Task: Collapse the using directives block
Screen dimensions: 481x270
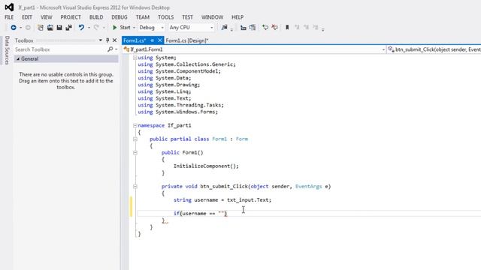Action: [135, 58]
